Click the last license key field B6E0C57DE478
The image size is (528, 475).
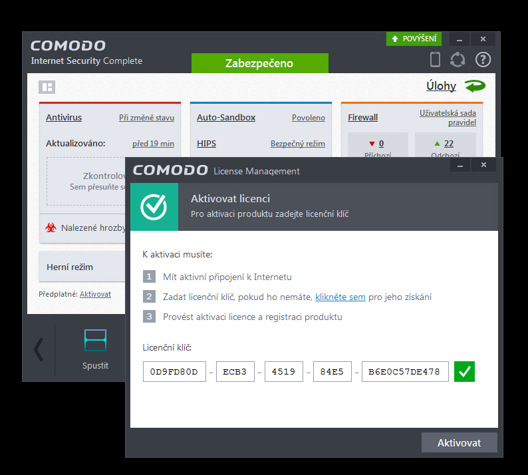[x=405, y=372]
